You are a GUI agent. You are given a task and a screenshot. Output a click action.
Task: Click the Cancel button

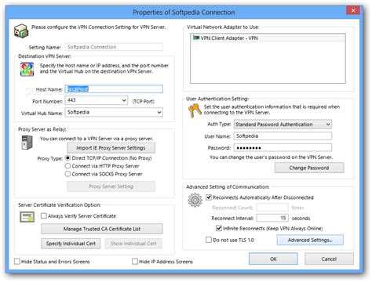[x=329, y=258]
